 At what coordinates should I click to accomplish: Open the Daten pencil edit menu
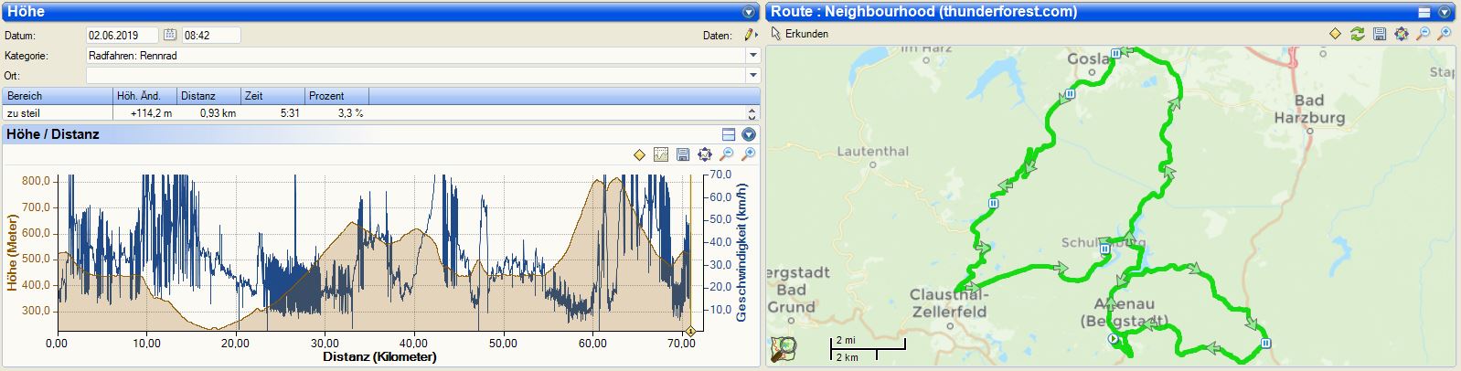(x=750, y=35)
